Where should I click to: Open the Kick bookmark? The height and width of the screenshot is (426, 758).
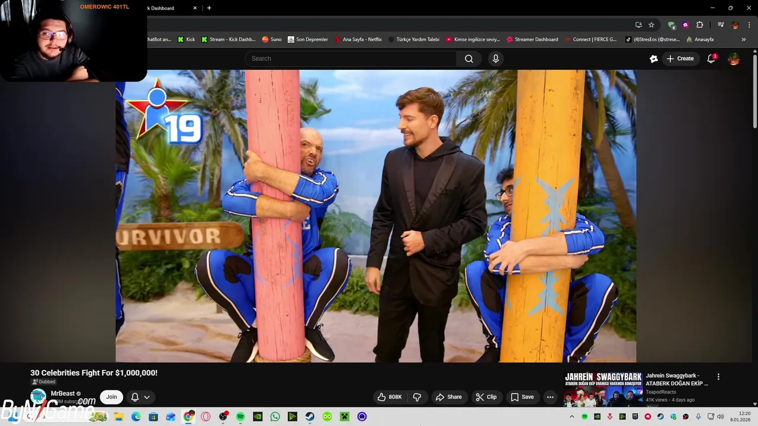pos(186,40)
